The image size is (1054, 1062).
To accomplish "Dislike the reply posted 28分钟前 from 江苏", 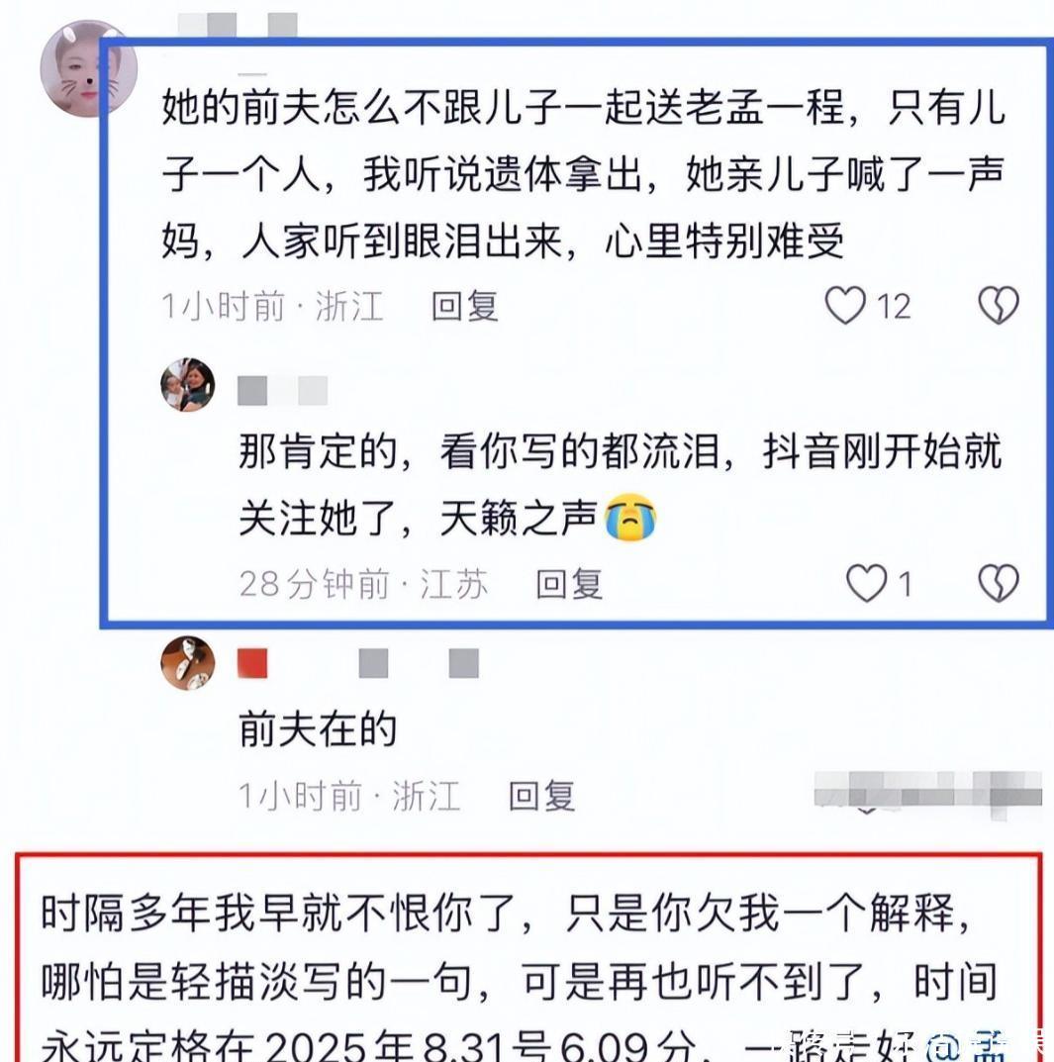I will 999,583.
